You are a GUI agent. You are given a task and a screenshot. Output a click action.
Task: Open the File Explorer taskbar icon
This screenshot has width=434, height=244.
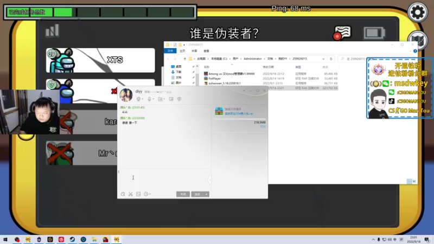94,239
